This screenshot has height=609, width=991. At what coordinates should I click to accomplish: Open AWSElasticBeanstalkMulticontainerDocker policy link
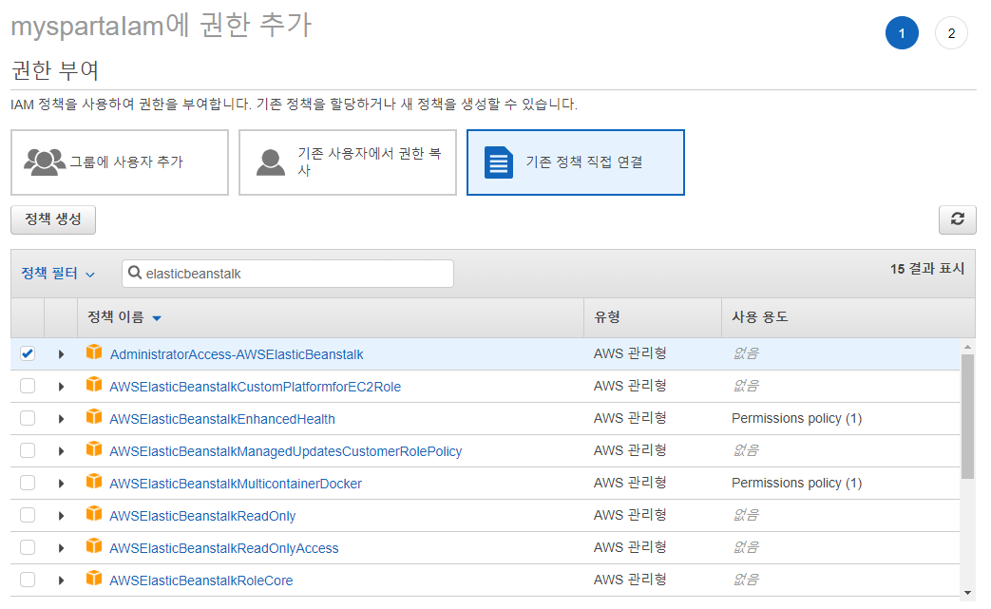tap(236, 484)
